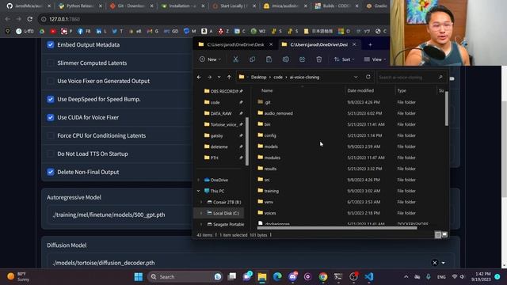Image resolution: width=507 pixels, height=285 pixels.
Task: Click the Copy icon in File Explorer toolbar
Action: coord(252,59)
